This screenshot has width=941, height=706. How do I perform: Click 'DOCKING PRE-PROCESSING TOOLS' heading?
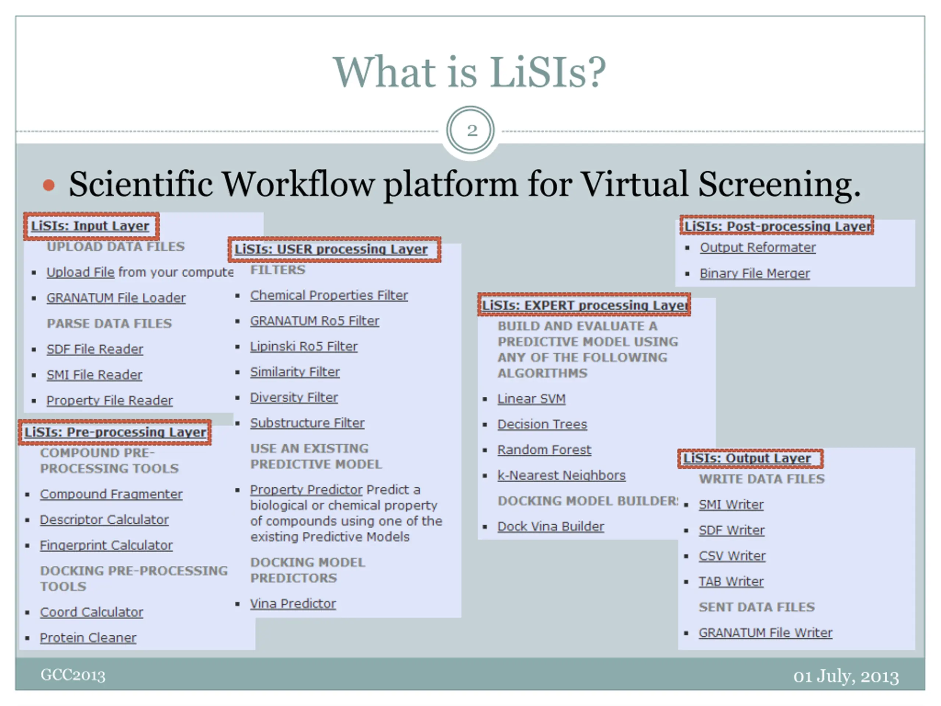(134, 579)
